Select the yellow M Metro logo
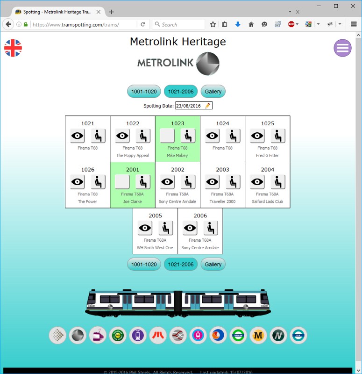The width and height of the screenshot is (362, 374). (x=258, y=335)
